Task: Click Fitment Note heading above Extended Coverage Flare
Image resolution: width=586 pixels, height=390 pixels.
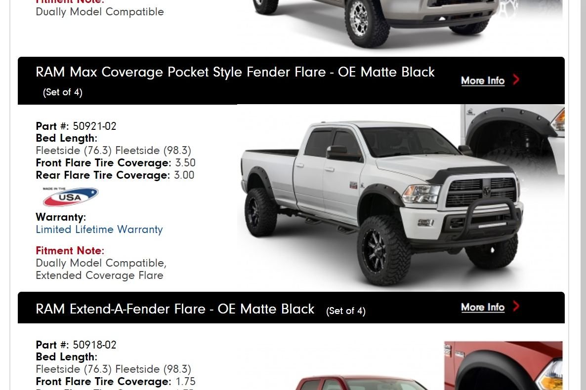Action: (x=70, y=251)
